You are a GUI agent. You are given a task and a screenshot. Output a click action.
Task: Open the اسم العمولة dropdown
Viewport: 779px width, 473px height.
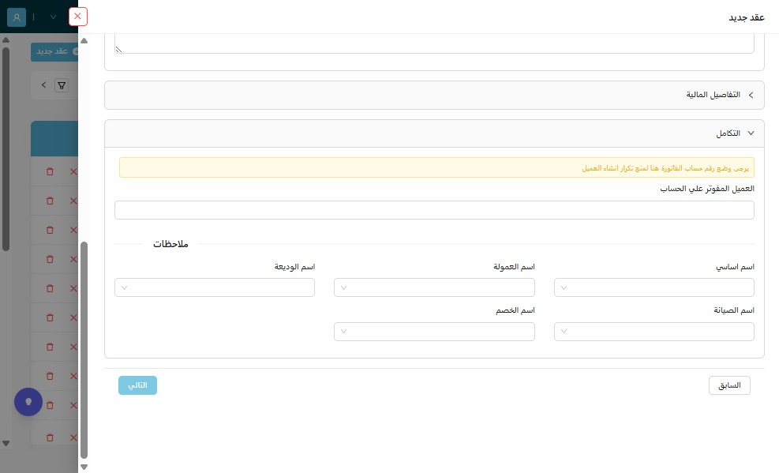(434, 287)
